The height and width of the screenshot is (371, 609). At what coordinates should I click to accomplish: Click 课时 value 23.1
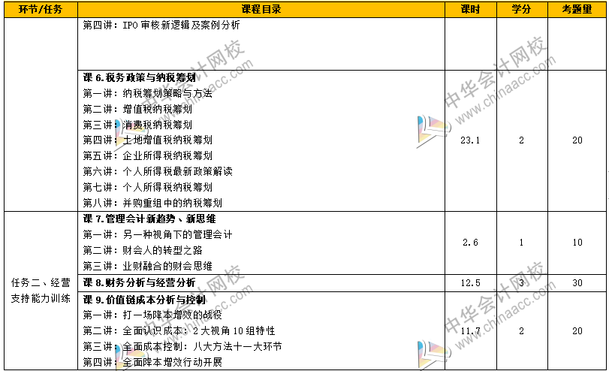coord(470,140)
